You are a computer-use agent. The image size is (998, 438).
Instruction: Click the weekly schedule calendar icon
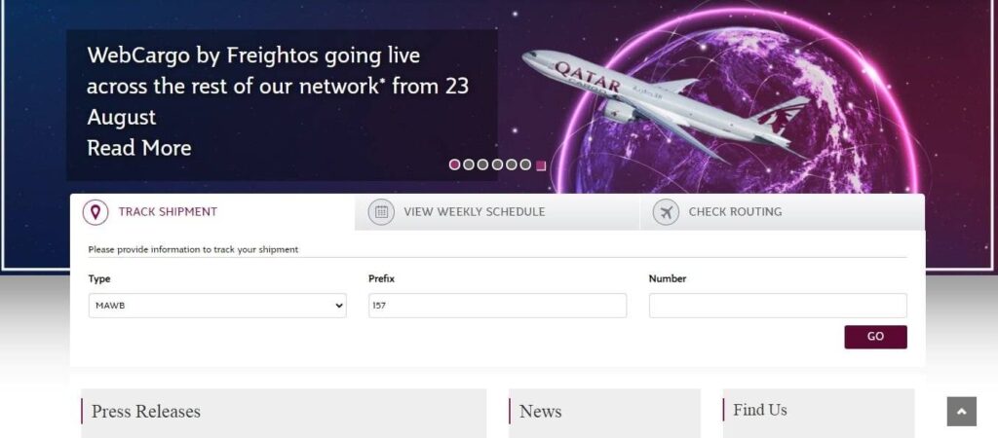click(381, 211)
